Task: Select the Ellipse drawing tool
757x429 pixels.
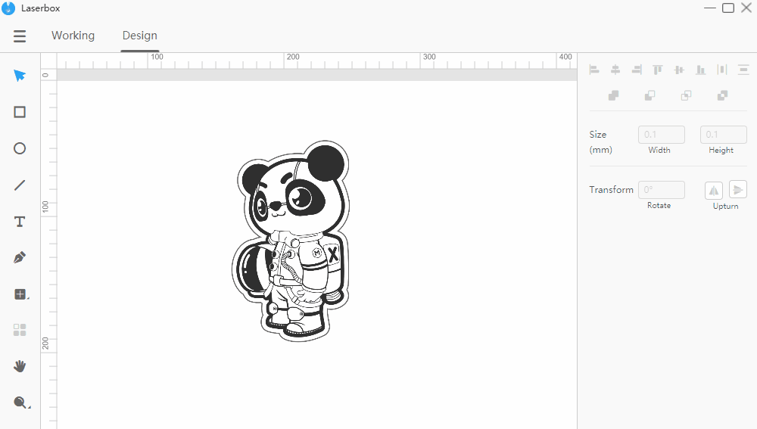Action: [x=20, y=148]
